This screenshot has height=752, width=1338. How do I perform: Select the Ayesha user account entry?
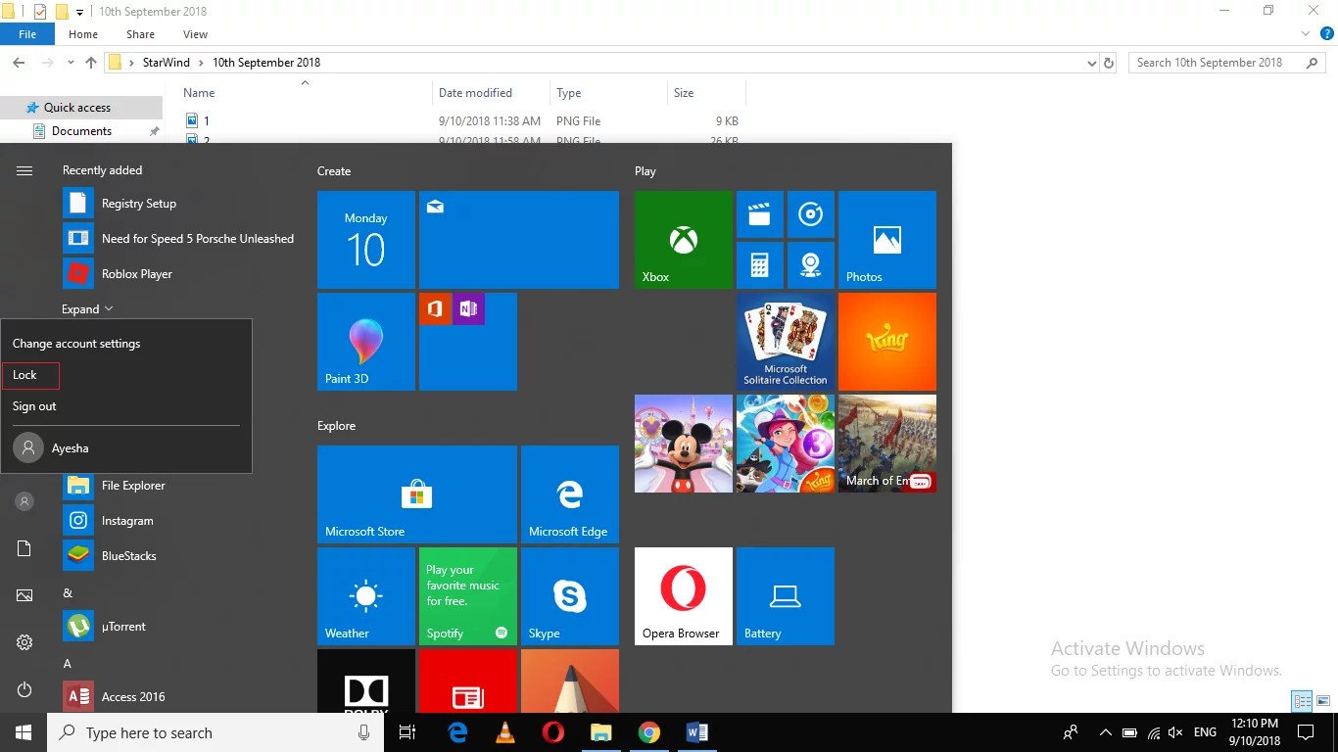click(x=126, y=448)
